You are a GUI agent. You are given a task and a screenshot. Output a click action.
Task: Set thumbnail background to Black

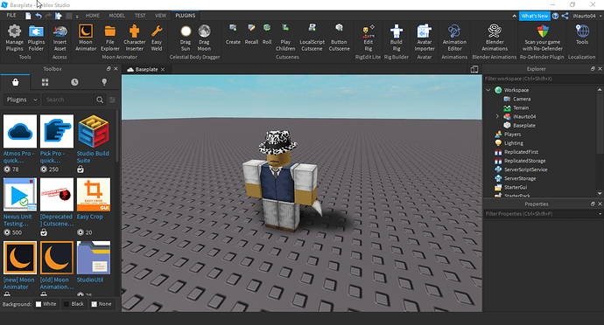(x=74, y=304)
